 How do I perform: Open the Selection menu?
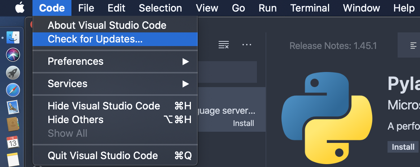click(161, 8)
